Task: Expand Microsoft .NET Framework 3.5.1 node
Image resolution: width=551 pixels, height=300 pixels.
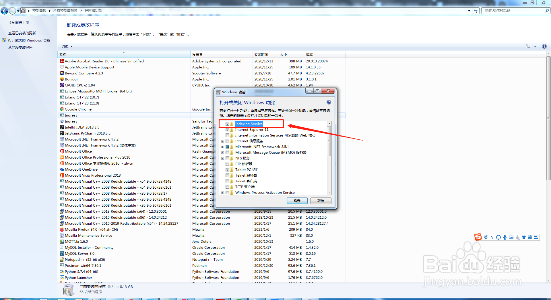Action: pyautogui.click(x=222, y=147)
